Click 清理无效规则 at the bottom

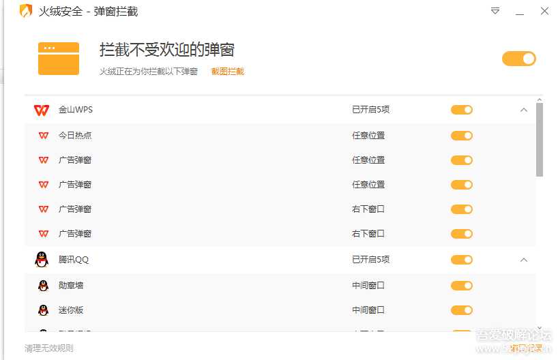tap(49, 348)
